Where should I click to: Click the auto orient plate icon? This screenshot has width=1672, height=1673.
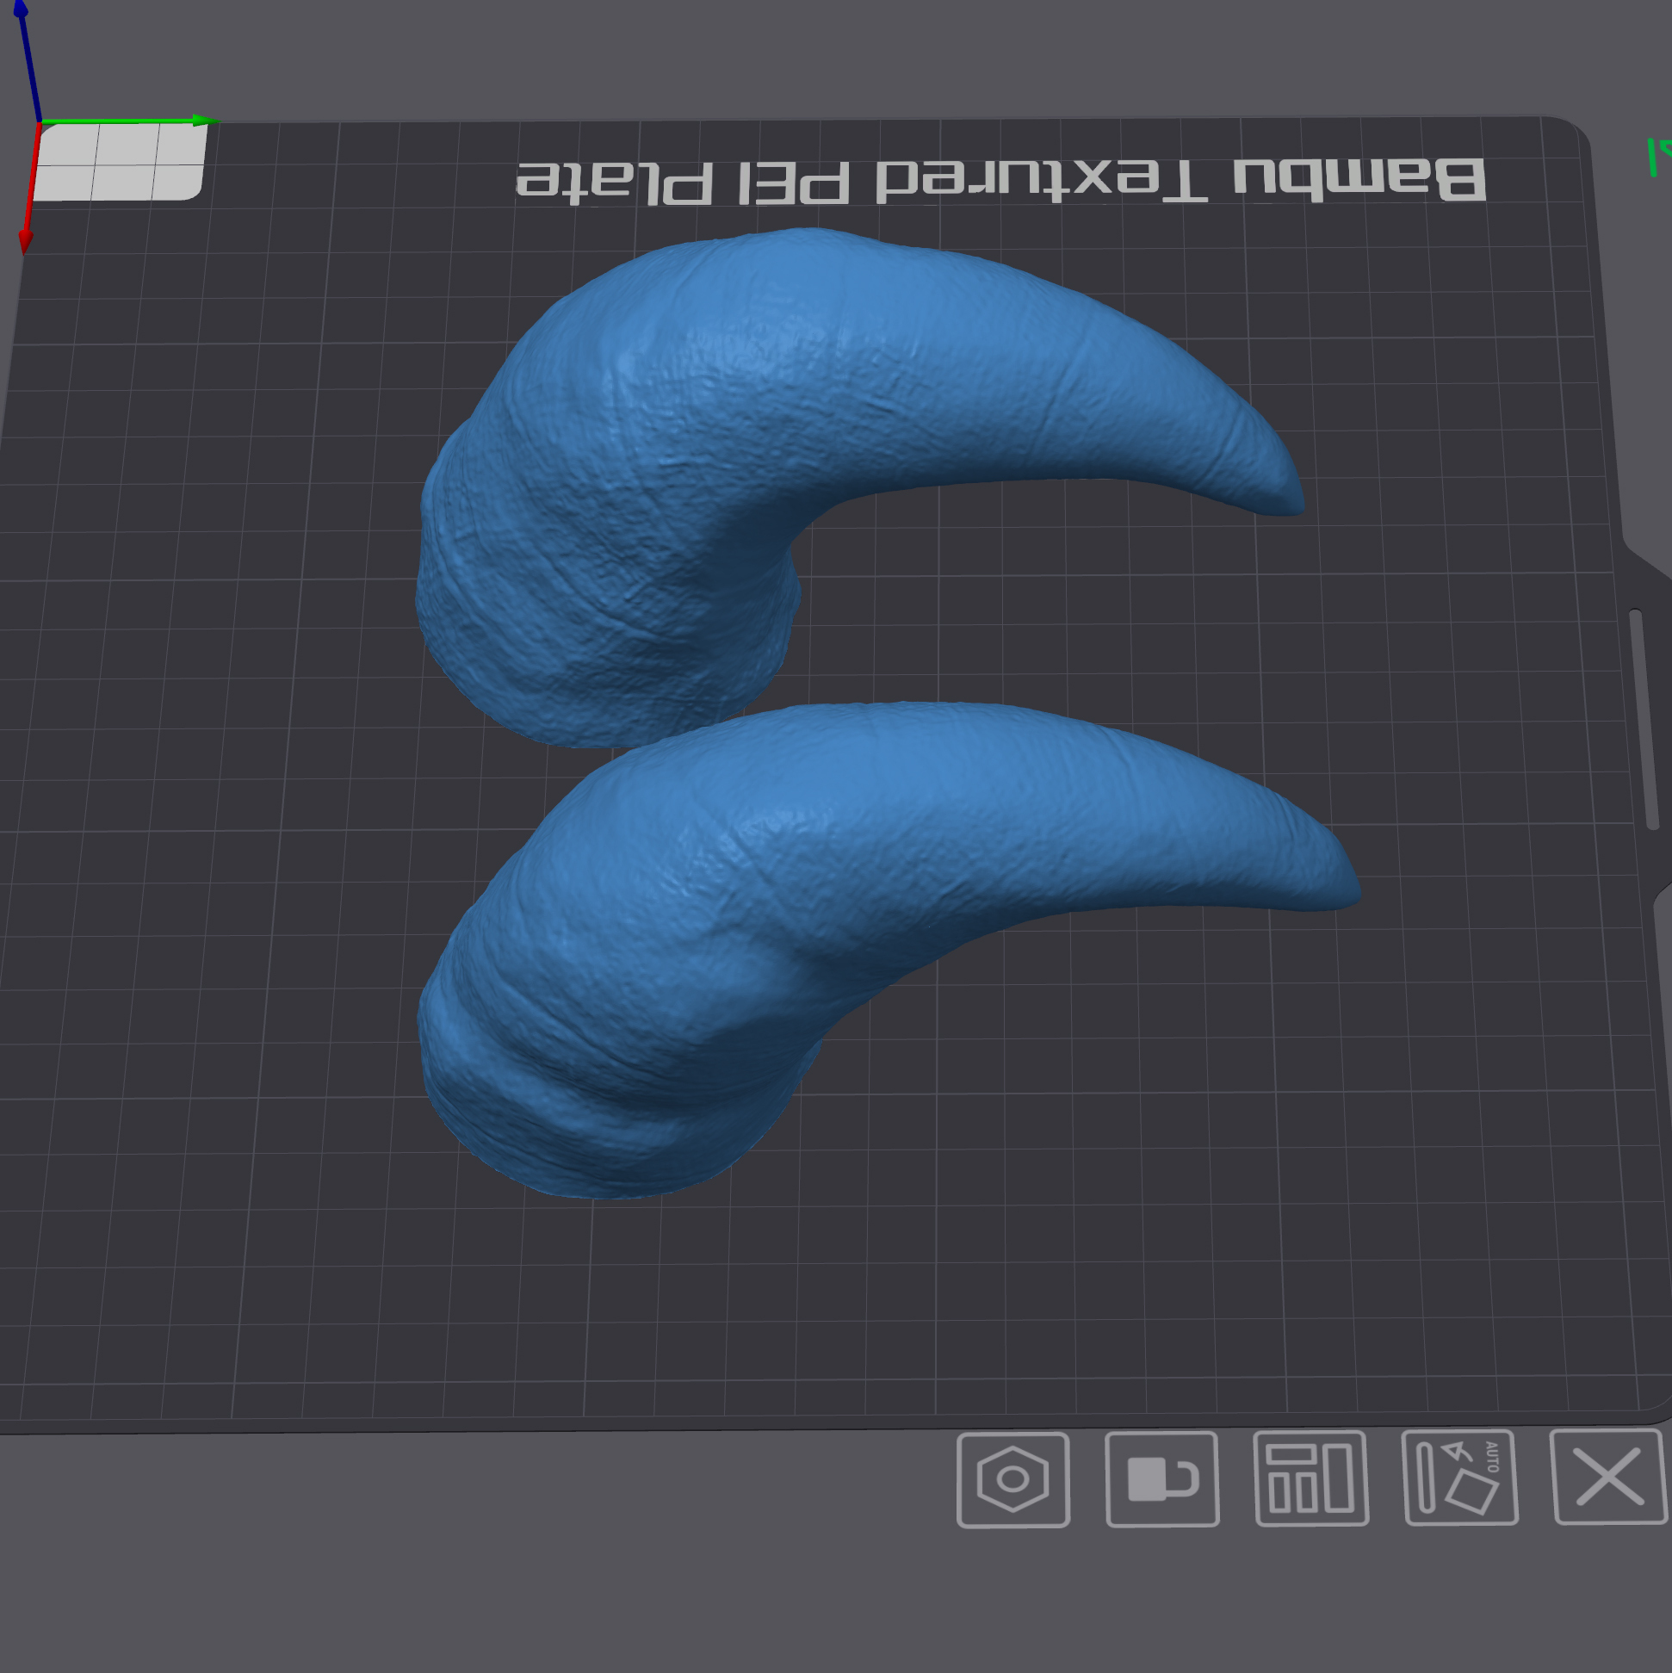coord(1460,1477)
